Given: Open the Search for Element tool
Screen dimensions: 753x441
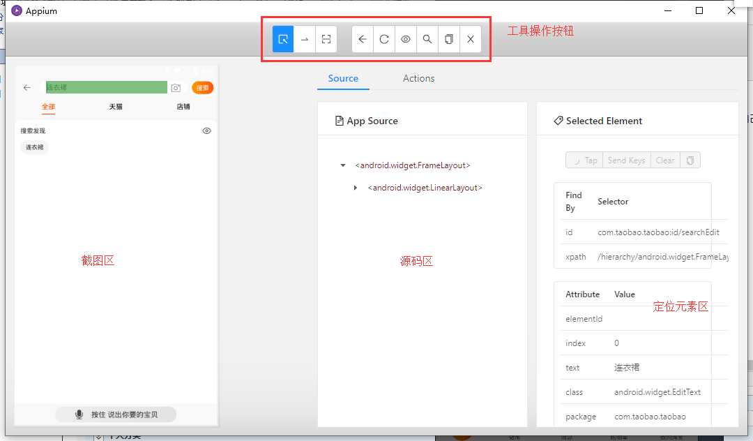Looking at the screenshot, I should click(x=427, y=39).
